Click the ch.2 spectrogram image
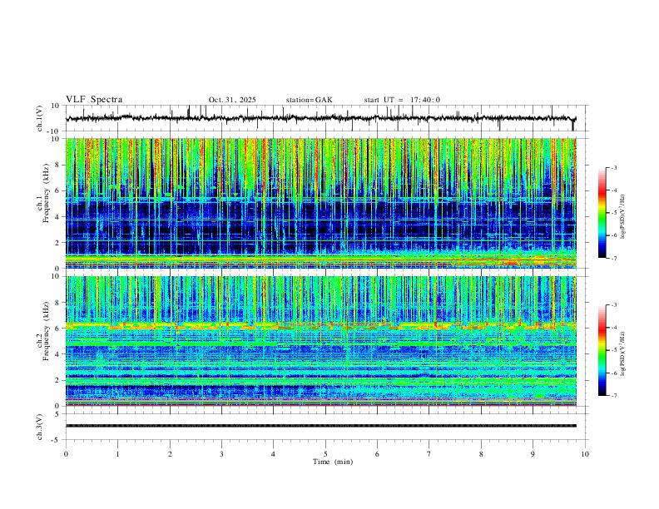The height and width of the screenshot is (509, 659). pyautogui.click(x=320, y=341)
